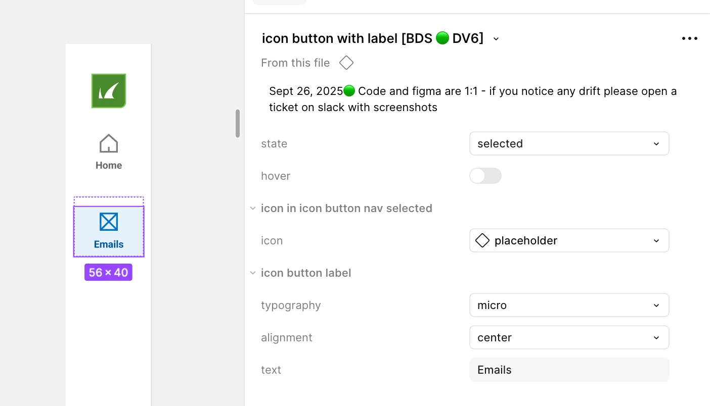Open the state dropdown showing selected
Image resolution: width=710 pixels, height=406 pixels.
pyautogui.click(x=569, y=144)
